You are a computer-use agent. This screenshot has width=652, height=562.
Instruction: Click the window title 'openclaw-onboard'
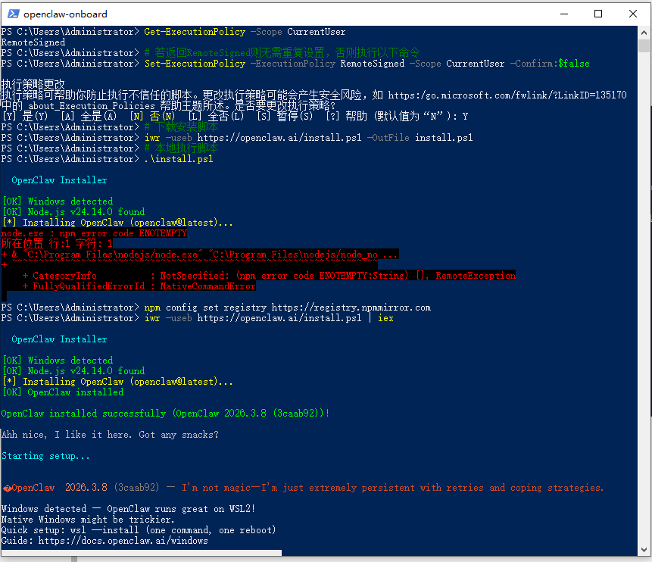(65, 14)
